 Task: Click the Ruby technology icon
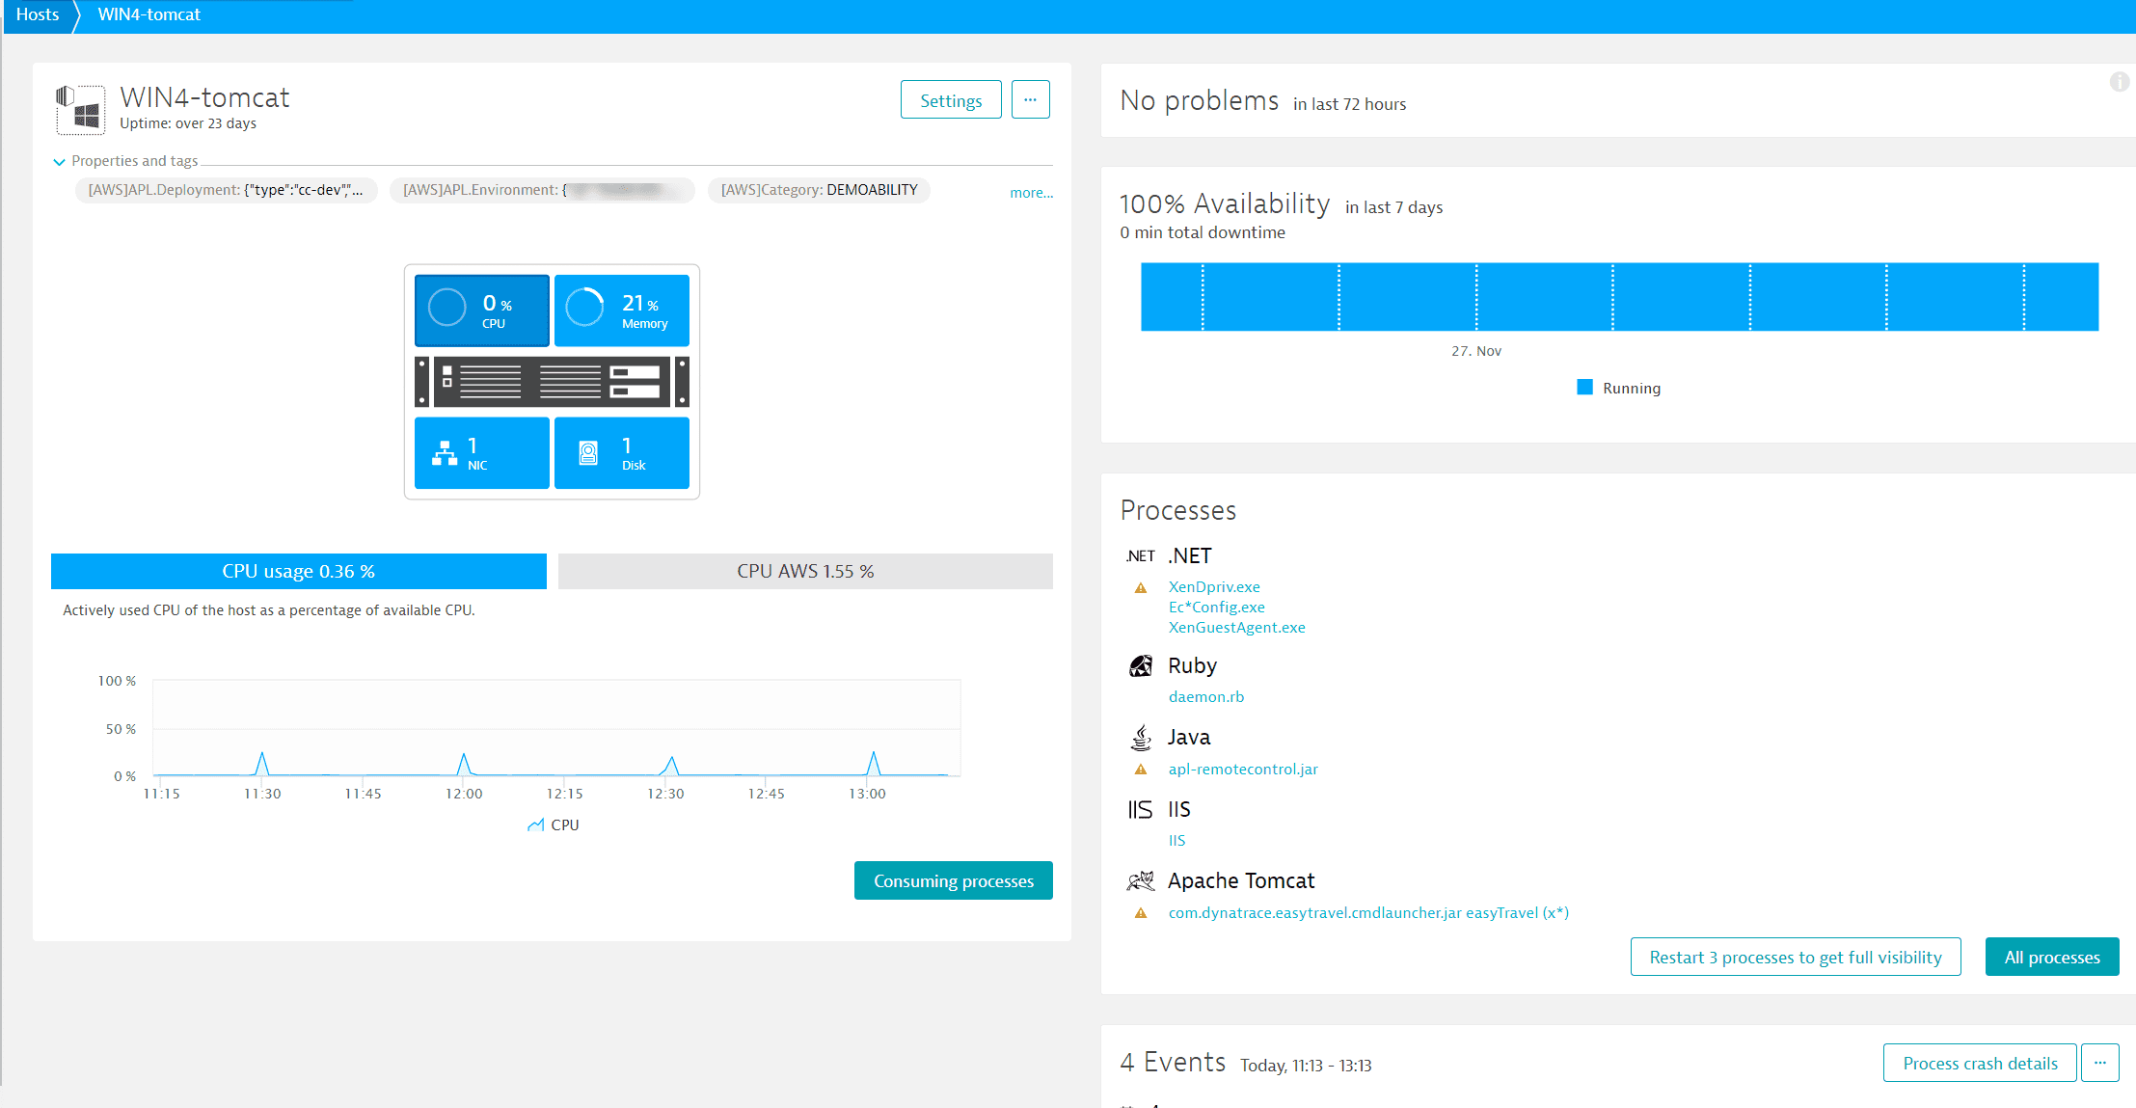pyautogui.click(x=1141, y=666)
